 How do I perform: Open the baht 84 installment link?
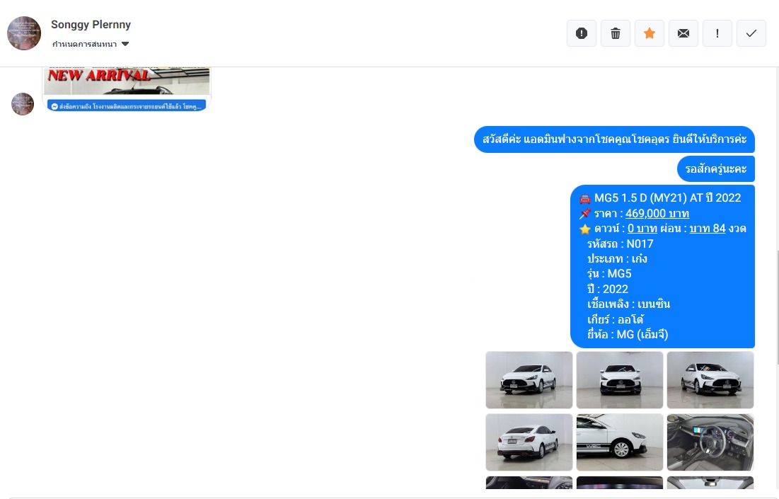click(x=708, y=229)
